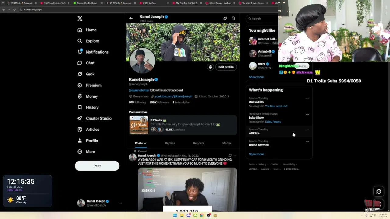Viewport: 390px width, 219px height.
Task: Open the 1 Subscription link
Action: click(181, 103)
